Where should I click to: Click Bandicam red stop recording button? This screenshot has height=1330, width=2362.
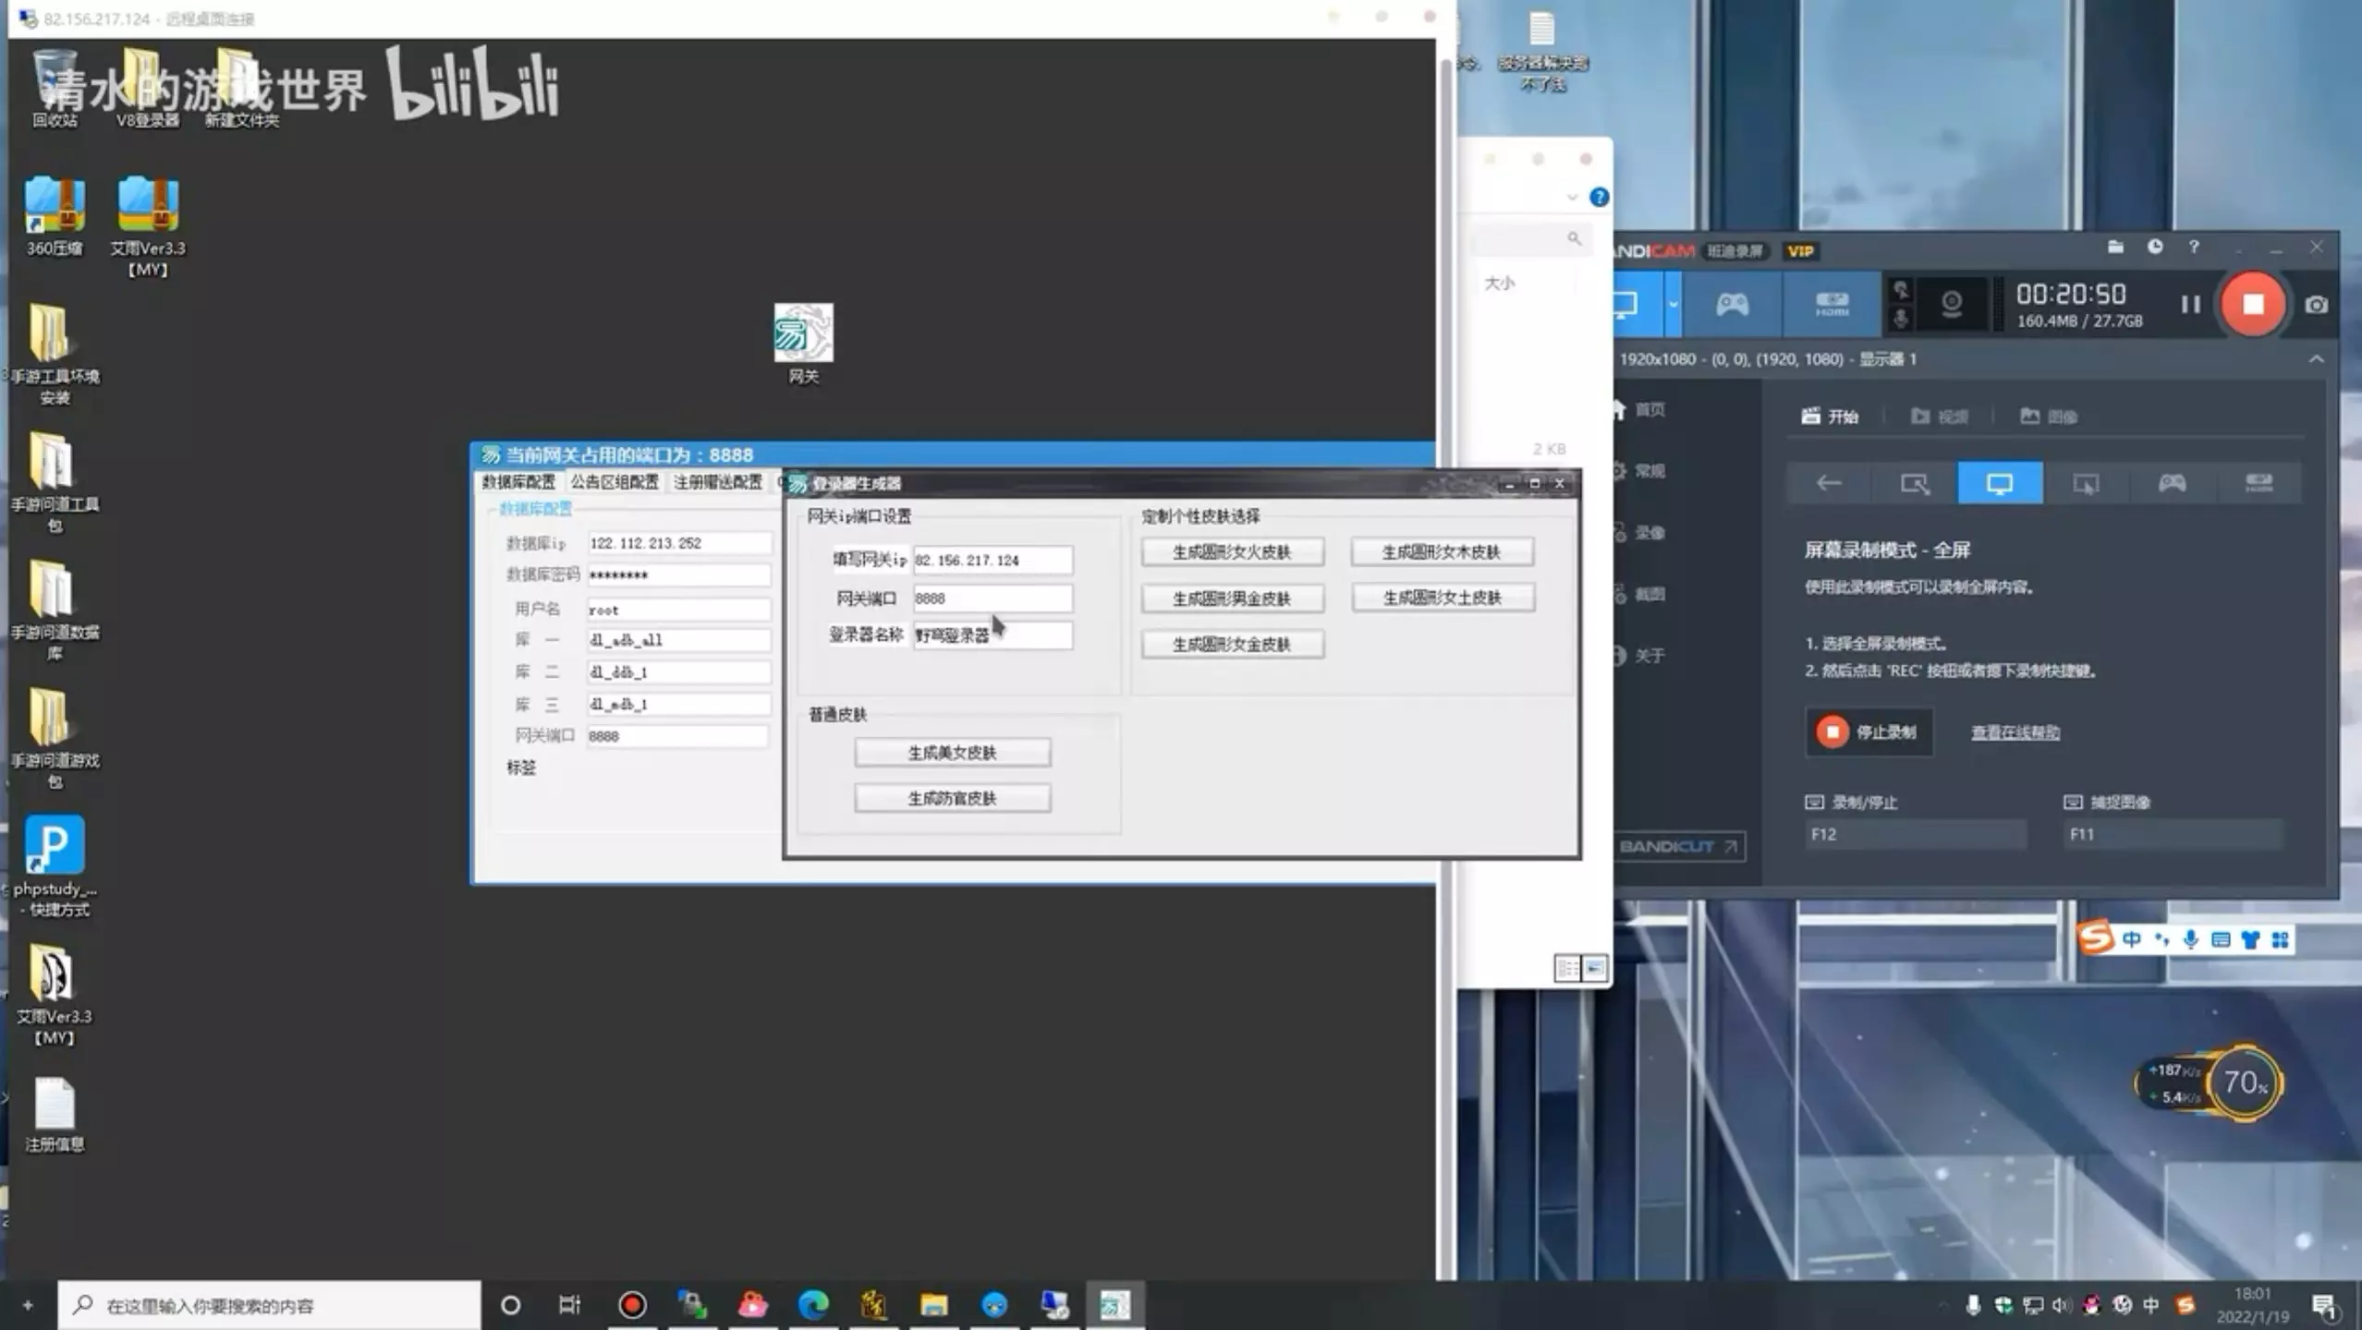2252,305
